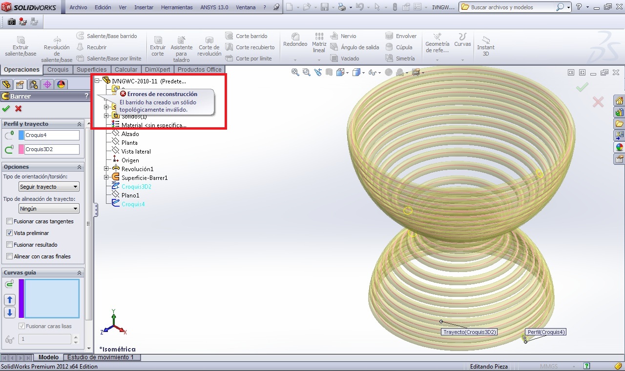Switch to Estudio de movimiento 1 tab
The image size is (625, 371).
pyautogui.click(x=101, y=357)
